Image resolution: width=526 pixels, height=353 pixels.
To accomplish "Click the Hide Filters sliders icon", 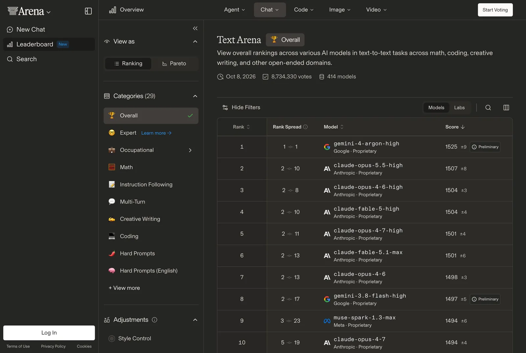I will click(x=225, y=107).
